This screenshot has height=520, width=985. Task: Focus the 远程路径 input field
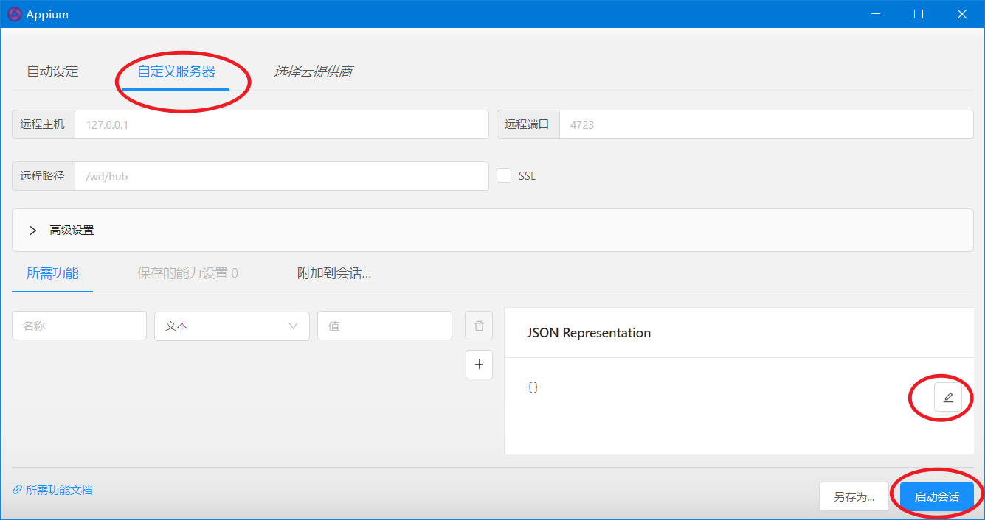(282, 176)
